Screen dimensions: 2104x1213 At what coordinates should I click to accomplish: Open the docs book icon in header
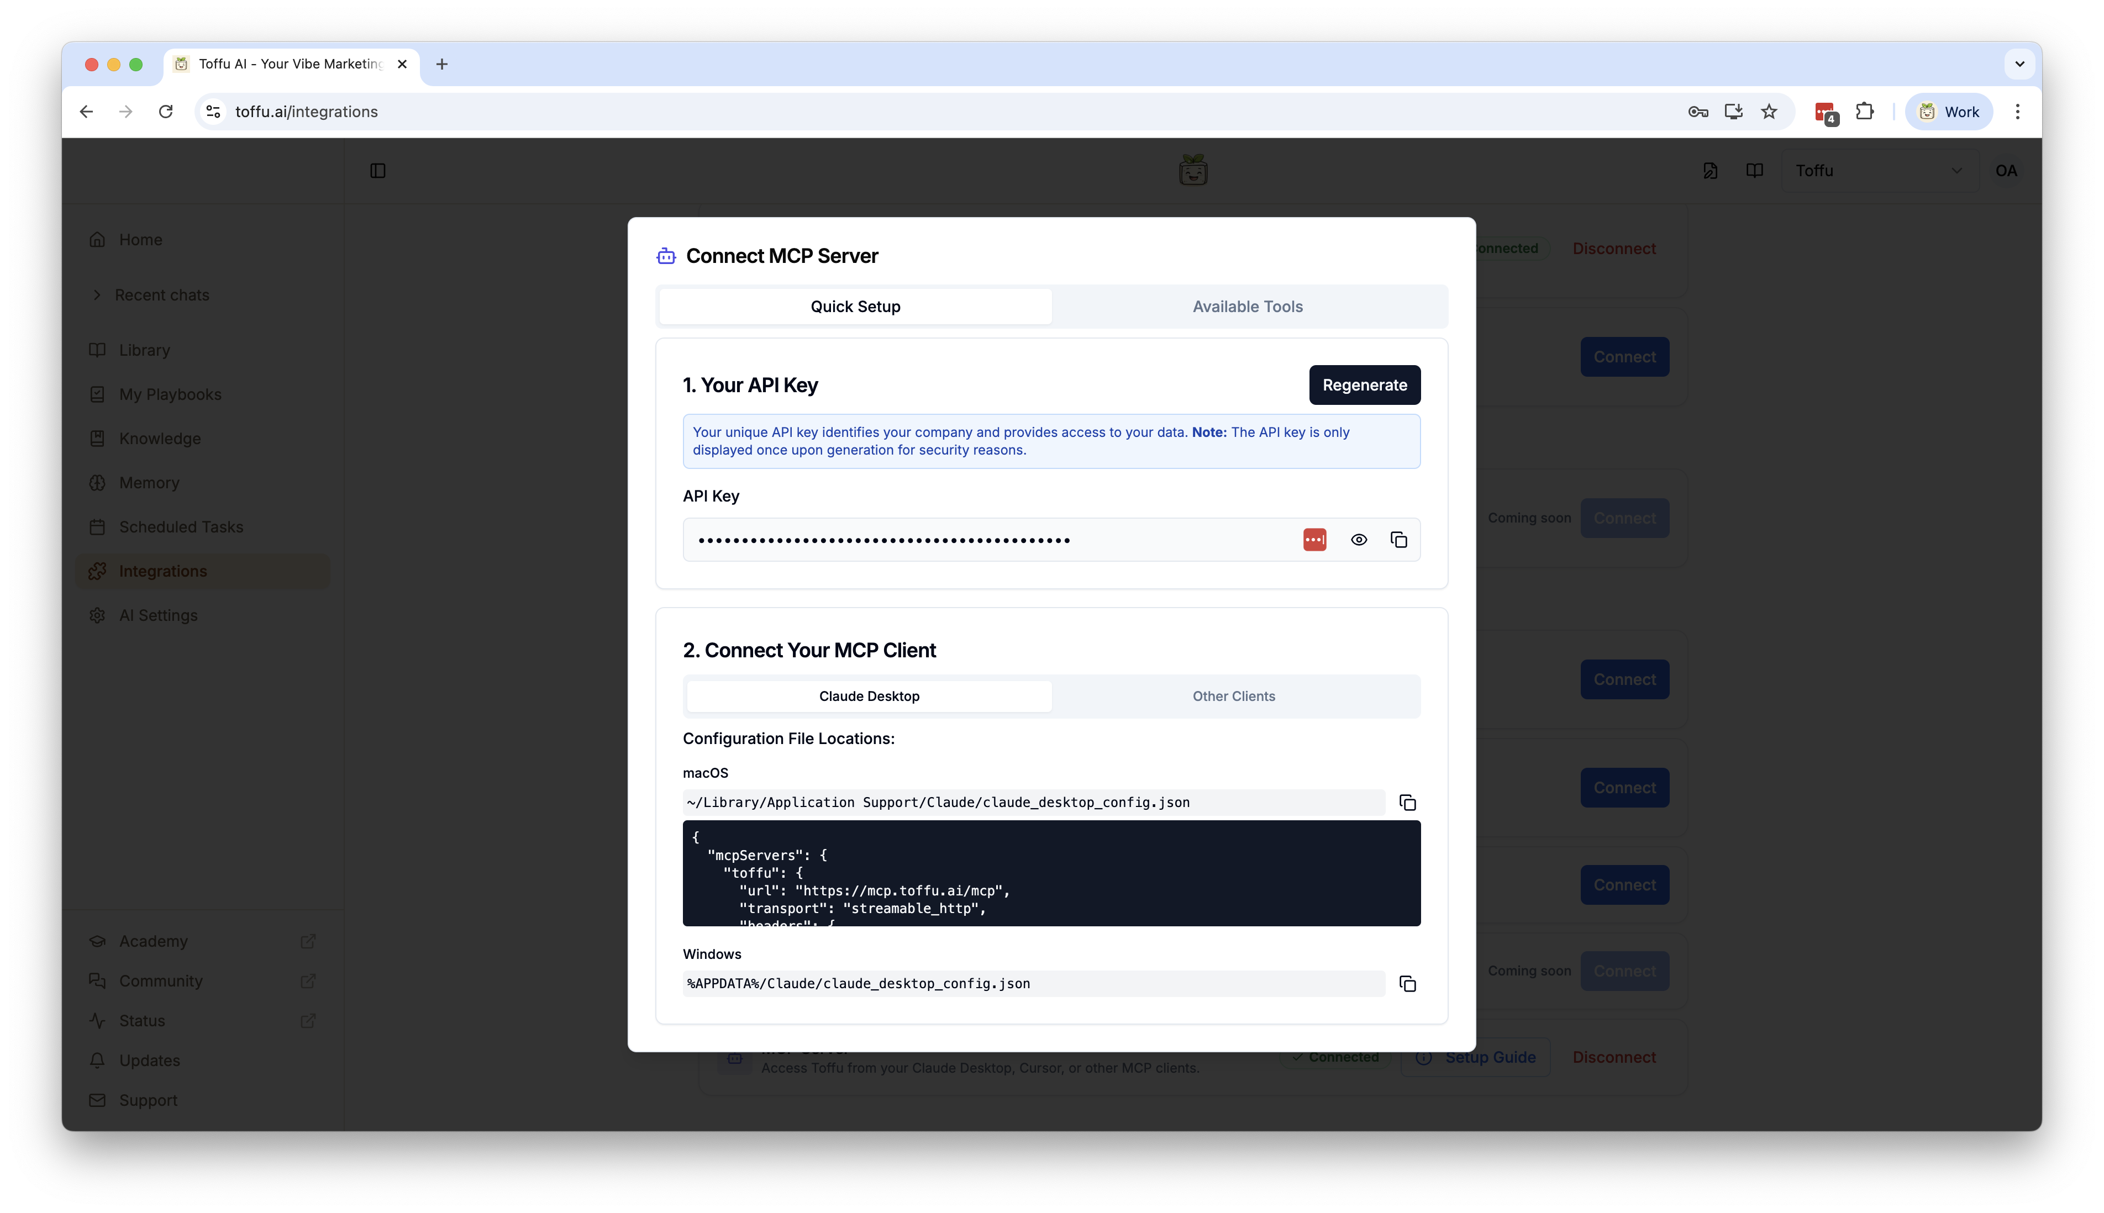[1754, 171]
